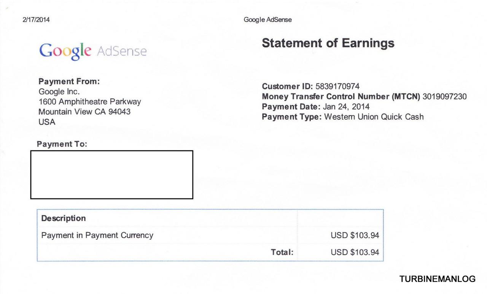
Task: Select the Payment From label
Action: coord(69,81)
